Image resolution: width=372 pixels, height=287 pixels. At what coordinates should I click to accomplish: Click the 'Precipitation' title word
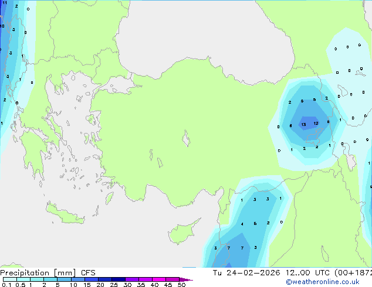tap(25, 273)
